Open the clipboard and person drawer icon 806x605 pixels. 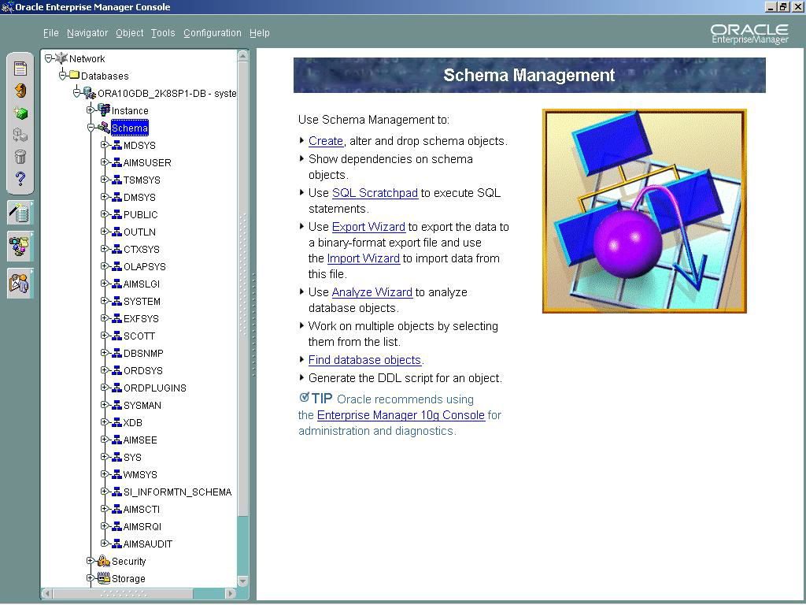coord(20,282)
